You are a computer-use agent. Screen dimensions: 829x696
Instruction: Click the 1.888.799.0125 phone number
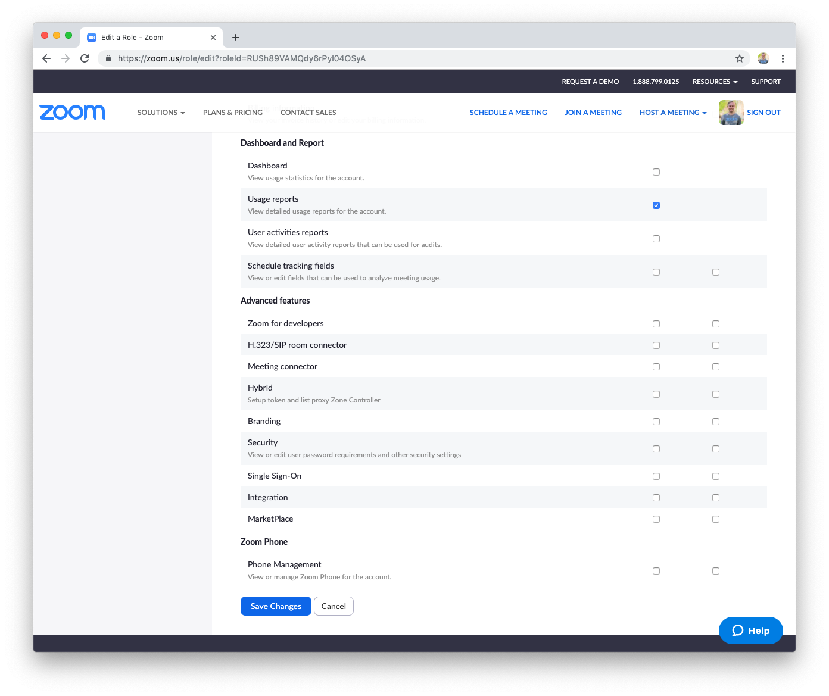(656, 82)
